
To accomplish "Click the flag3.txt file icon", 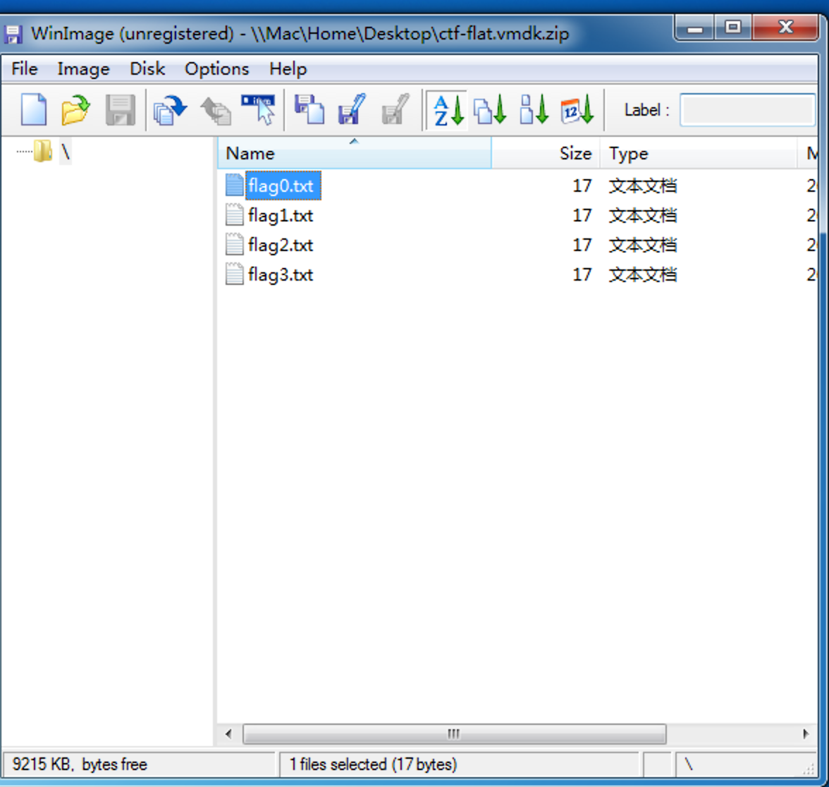I will (234, 274).
